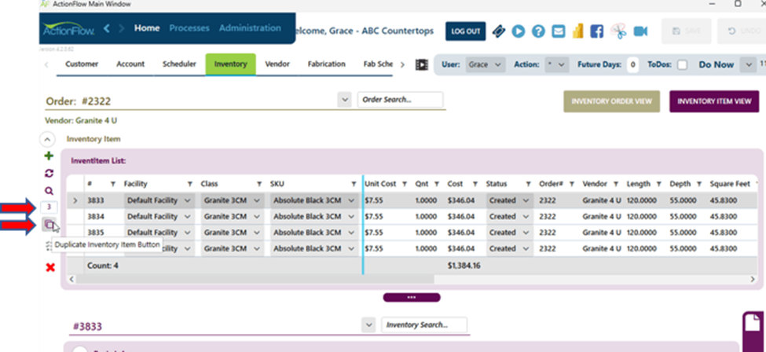This screenshot has height=352, width=766.
Task: Collapse the Inventory Item section
Action: coord(47,140)
